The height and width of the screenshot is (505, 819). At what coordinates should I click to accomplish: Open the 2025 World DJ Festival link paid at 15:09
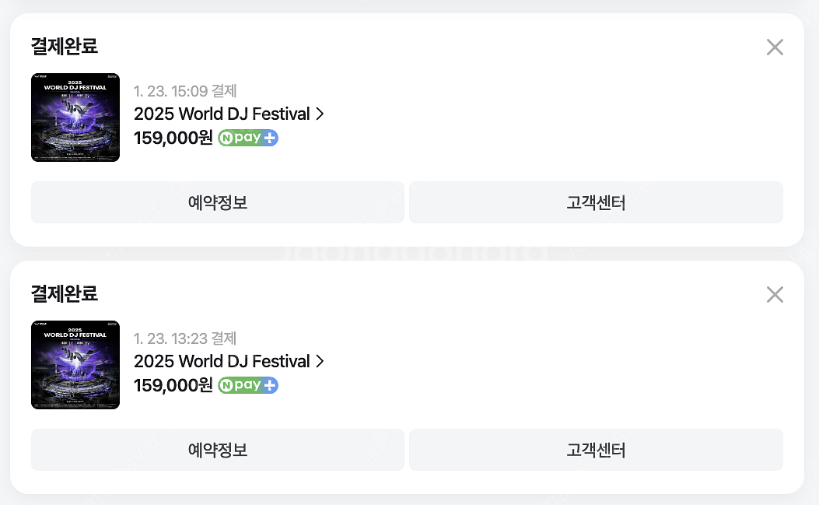coord(222,114)
